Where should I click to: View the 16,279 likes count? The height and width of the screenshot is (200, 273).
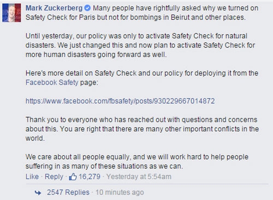[x=90, y=177]
